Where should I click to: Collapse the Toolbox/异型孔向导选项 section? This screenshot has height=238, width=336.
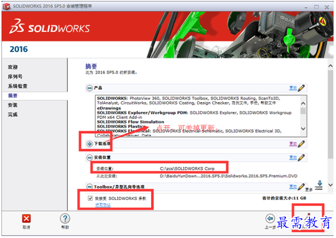click(x=89, y=187)
